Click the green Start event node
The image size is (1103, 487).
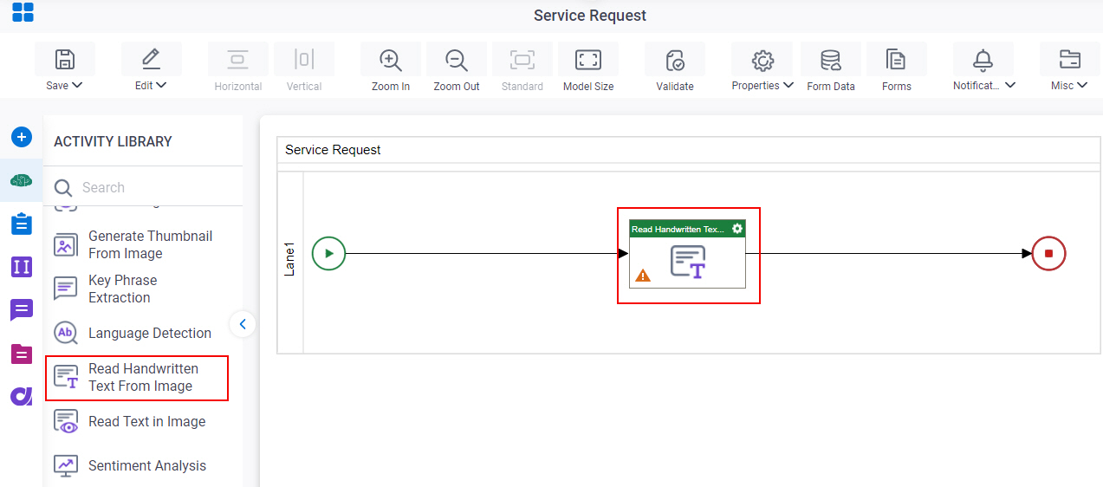pyautogui.click(x=328, y=254)
